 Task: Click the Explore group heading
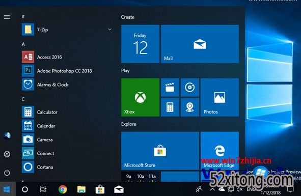[x=129, y=124]
